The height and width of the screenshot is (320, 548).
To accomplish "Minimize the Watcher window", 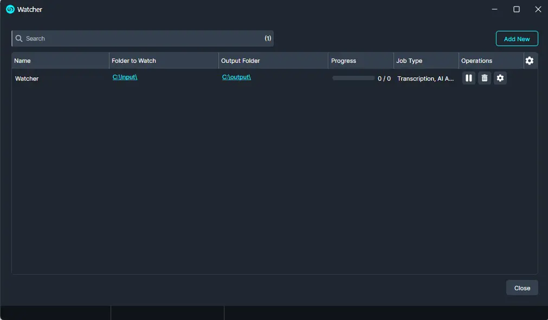I will coord(494,9).
